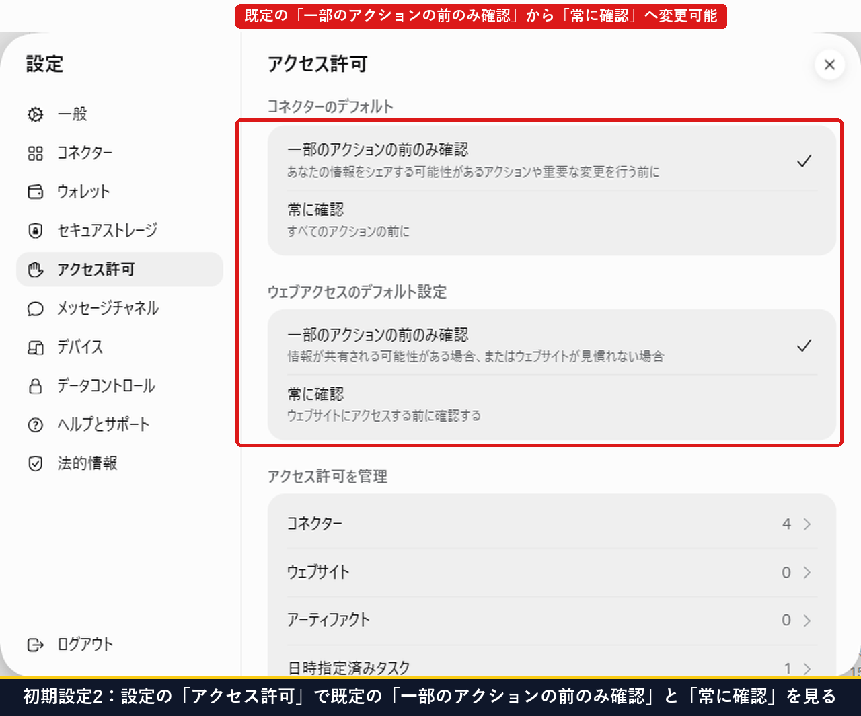Viewport: 861px width, 716px height.
Task: Click the device icon beside デバイス
Action: [36, 348]
